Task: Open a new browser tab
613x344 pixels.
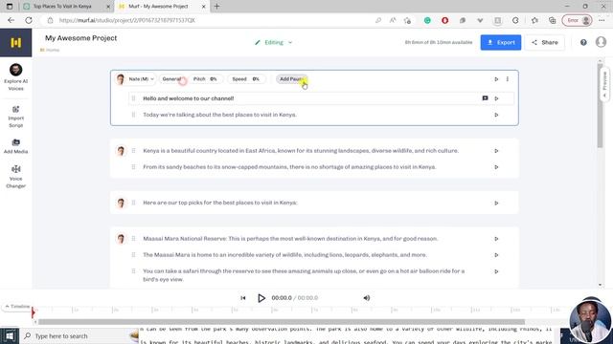Action: coord(217,7)
